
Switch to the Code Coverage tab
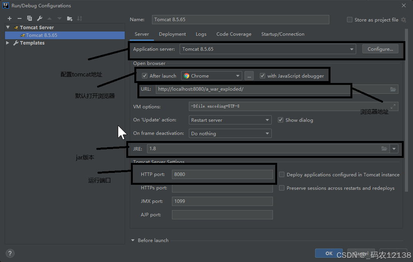click(x=234, y=34)
